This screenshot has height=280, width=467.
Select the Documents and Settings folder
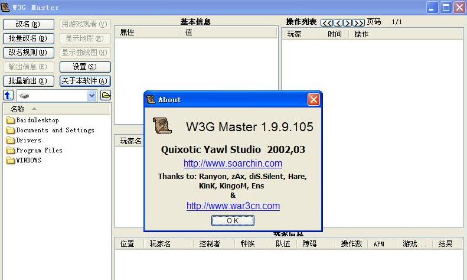click(x=54, y=131)
